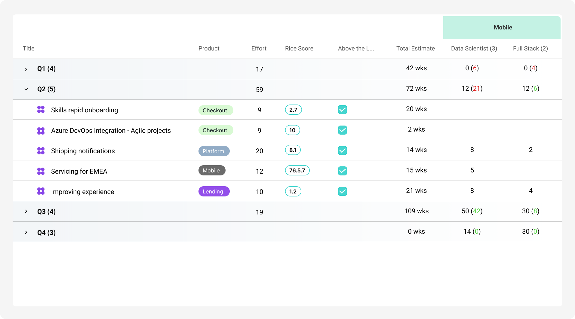
Task: Expand the Q4 group chevron
Action: [x=26, y=232]
